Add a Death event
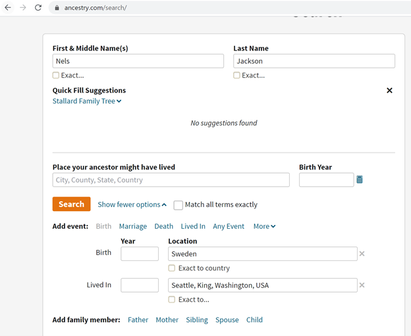Viewport: 411px width, 336px height. (x=164, y=226)
